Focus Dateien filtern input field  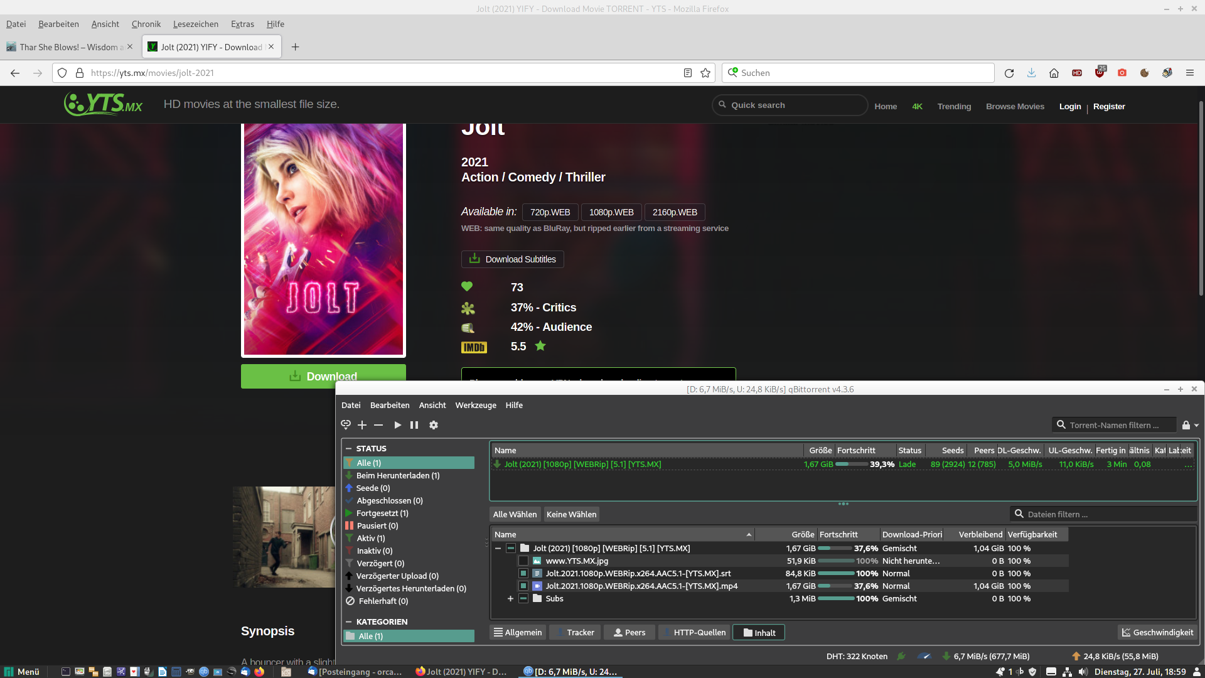[x=1103, y=514]
